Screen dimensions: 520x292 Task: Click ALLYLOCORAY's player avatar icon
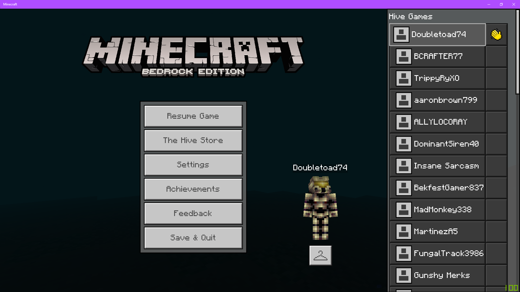tap(404, 122)
